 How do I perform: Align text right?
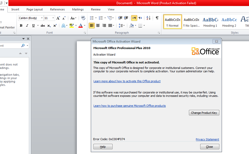104,26
